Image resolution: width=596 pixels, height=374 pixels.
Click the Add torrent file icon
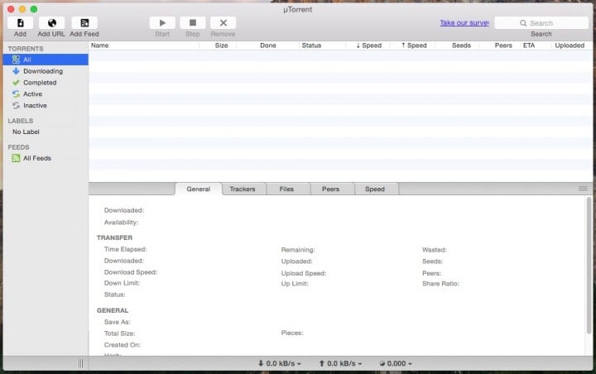coord(20,23)
